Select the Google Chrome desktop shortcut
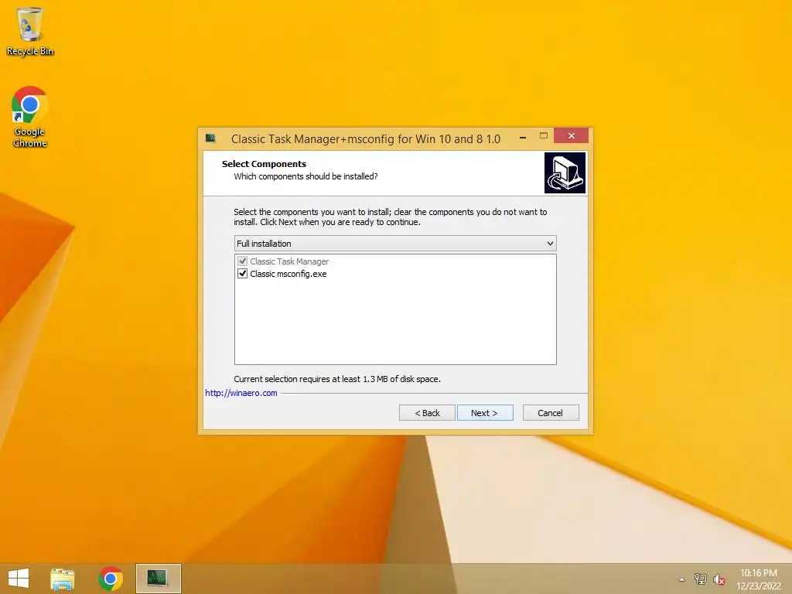792x594 pixels. [30, 117]
